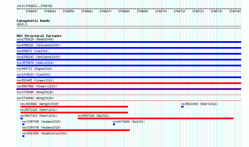Click the nsv1005210 (Coe2014) label

click(x=34, y=74)
